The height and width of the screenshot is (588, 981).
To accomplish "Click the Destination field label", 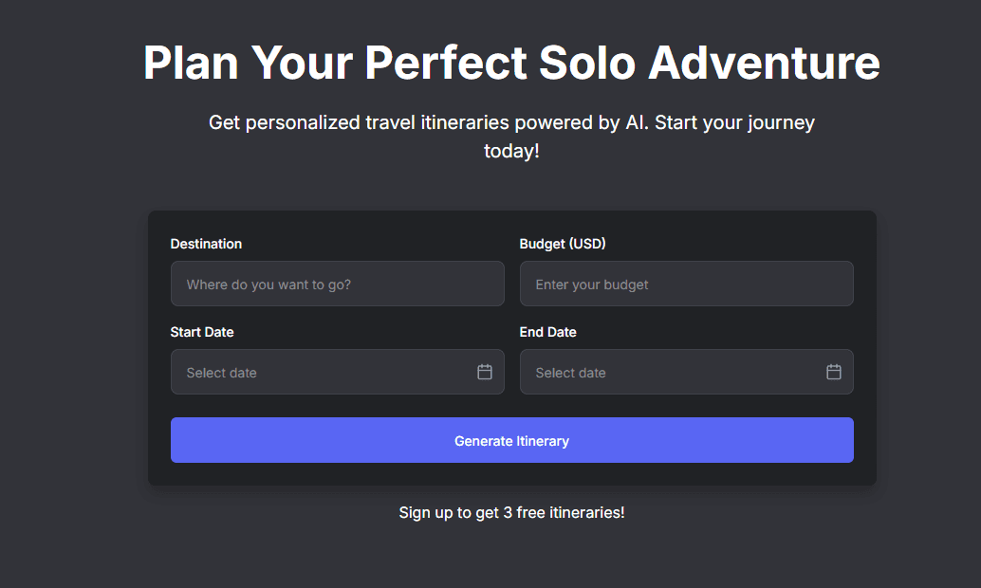I will coord(206,244).
